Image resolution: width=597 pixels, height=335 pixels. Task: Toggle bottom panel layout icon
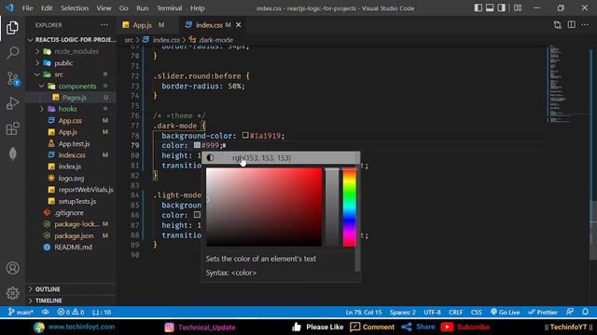[x=490, y=8]
